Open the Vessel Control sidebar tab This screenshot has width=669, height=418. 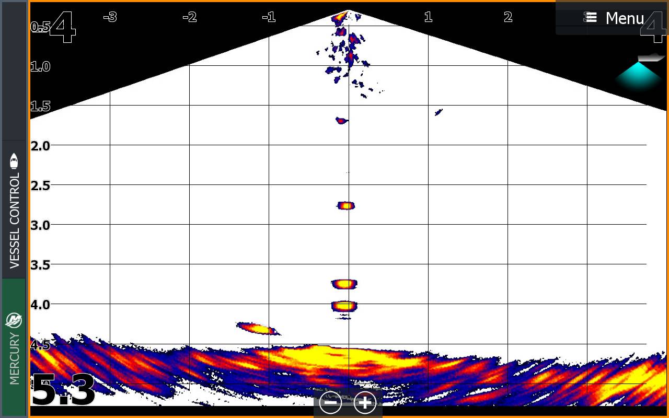(x=14, y=209)
